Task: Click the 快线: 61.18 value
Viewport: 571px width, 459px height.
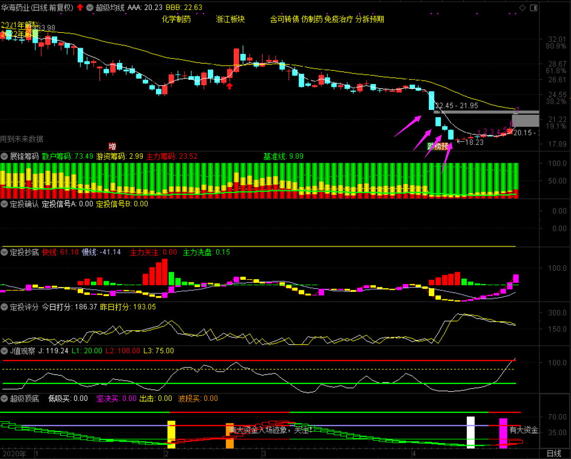Action: click(x=60, y=252)
